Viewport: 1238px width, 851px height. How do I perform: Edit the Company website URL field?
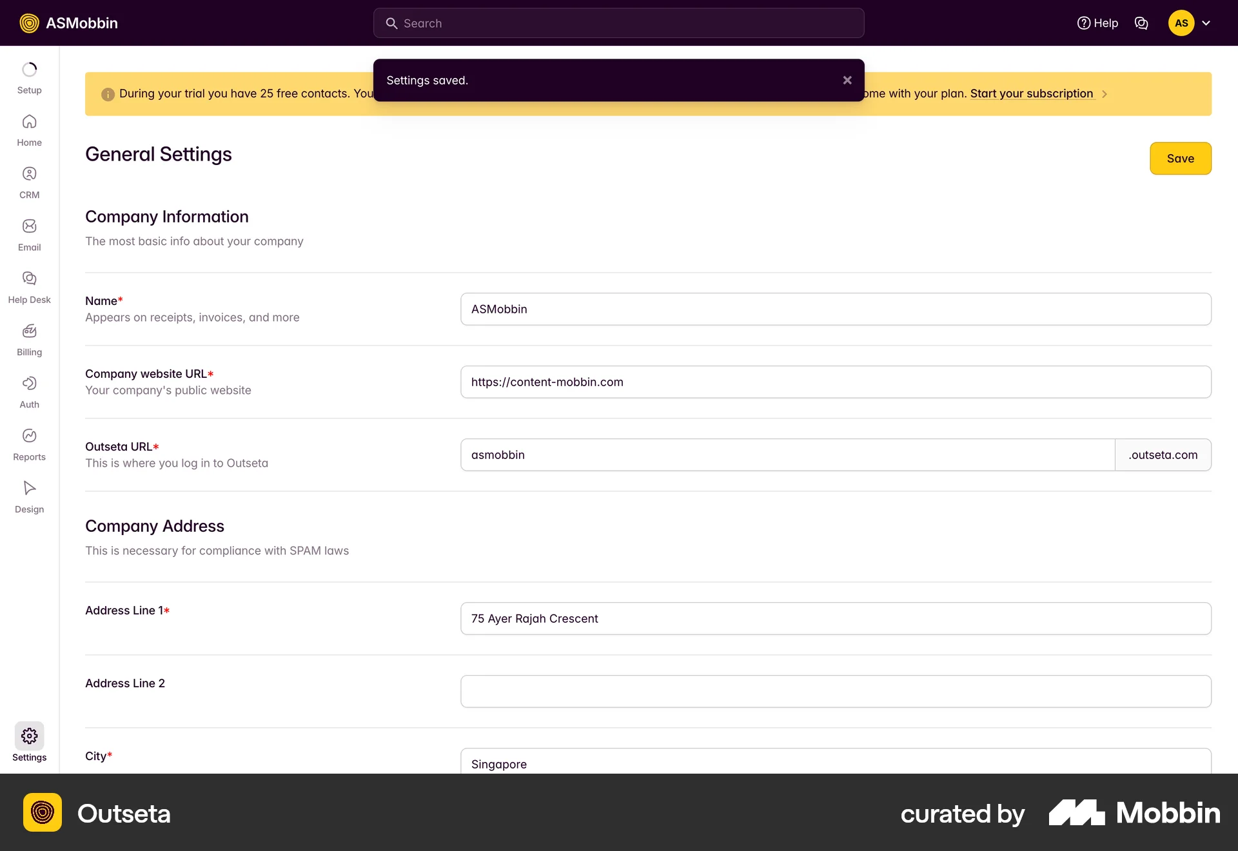click(836, 382)
